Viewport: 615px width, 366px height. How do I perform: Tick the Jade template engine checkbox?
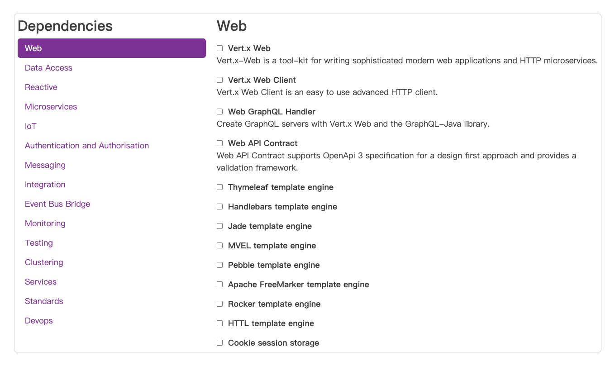219,226
